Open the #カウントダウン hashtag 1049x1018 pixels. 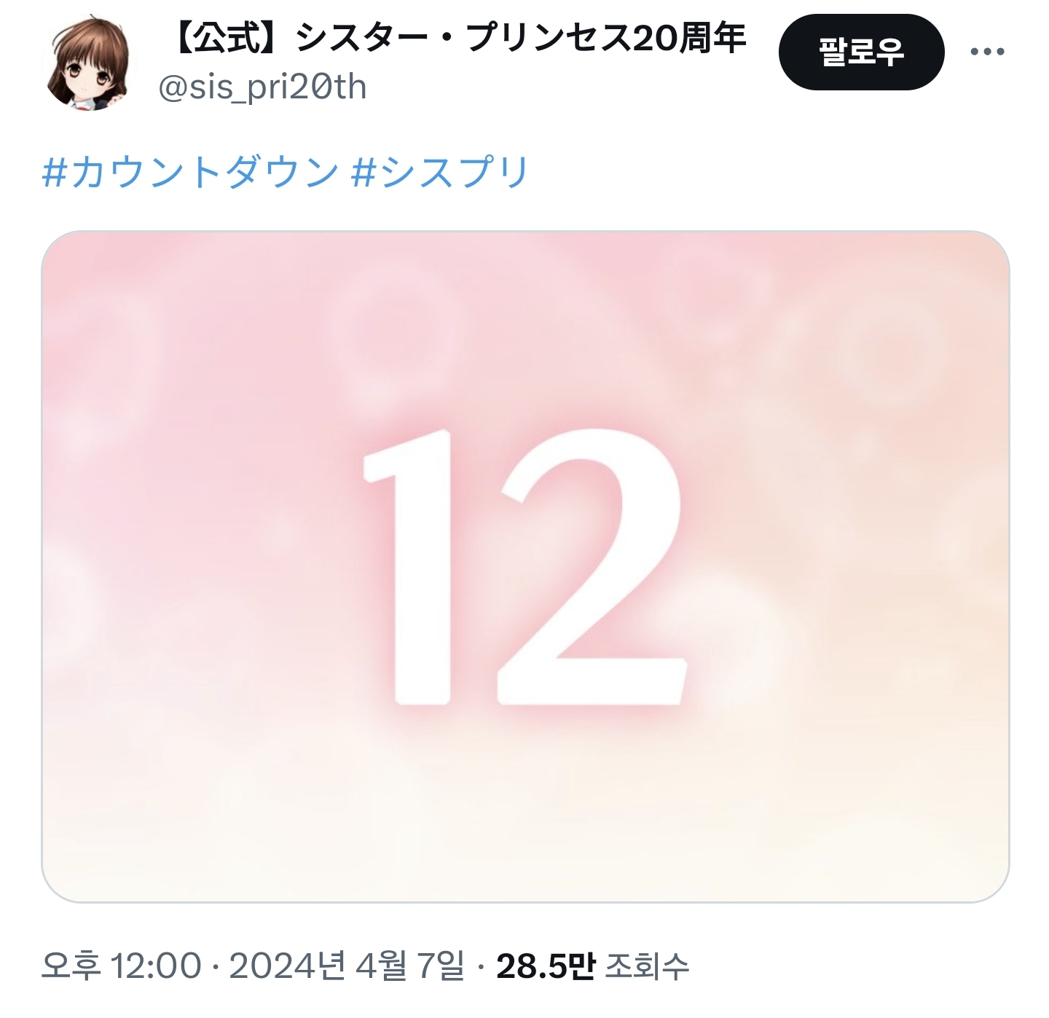point(190,173)
